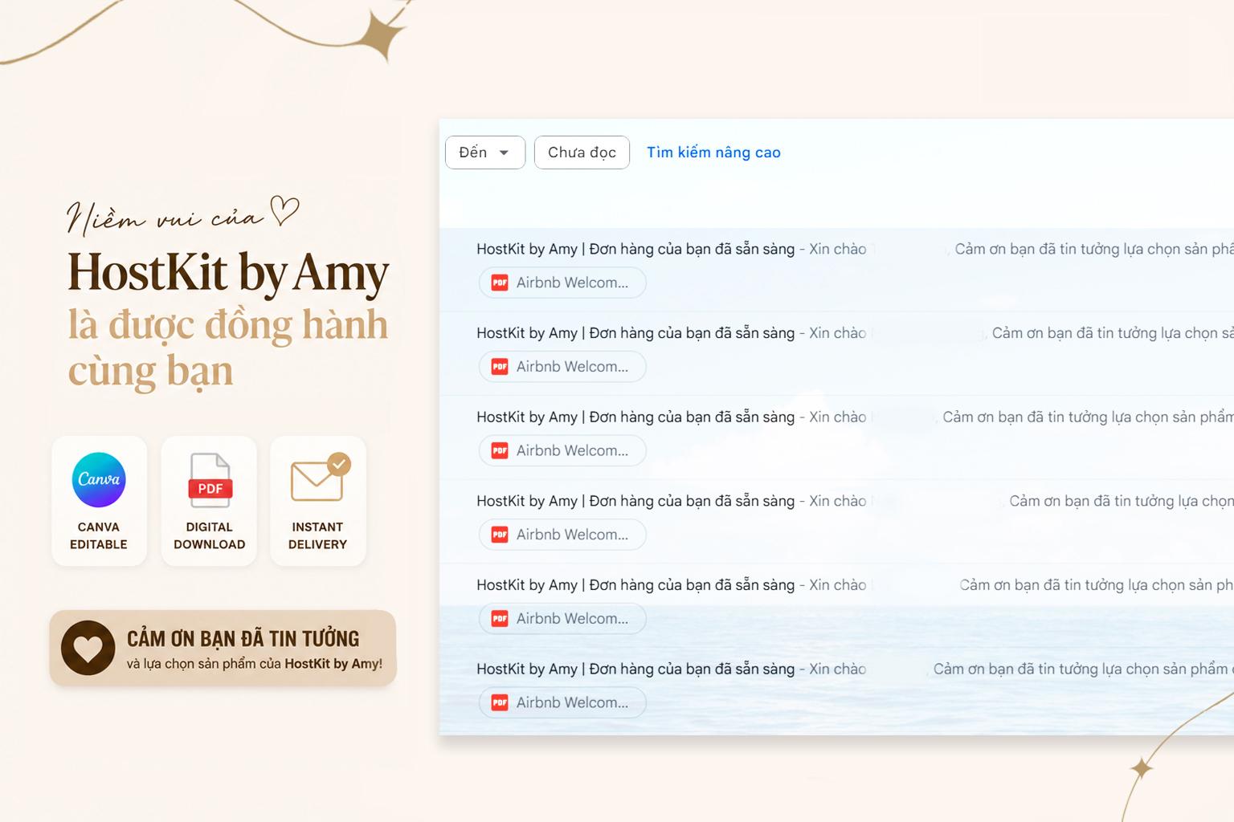The width and height of the screenshot is (1234, 822).
Task: Click the Canva logo icon
Action: click(x=99, y=479)
